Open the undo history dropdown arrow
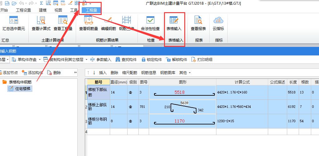The image size is (319, 156). 26,3
